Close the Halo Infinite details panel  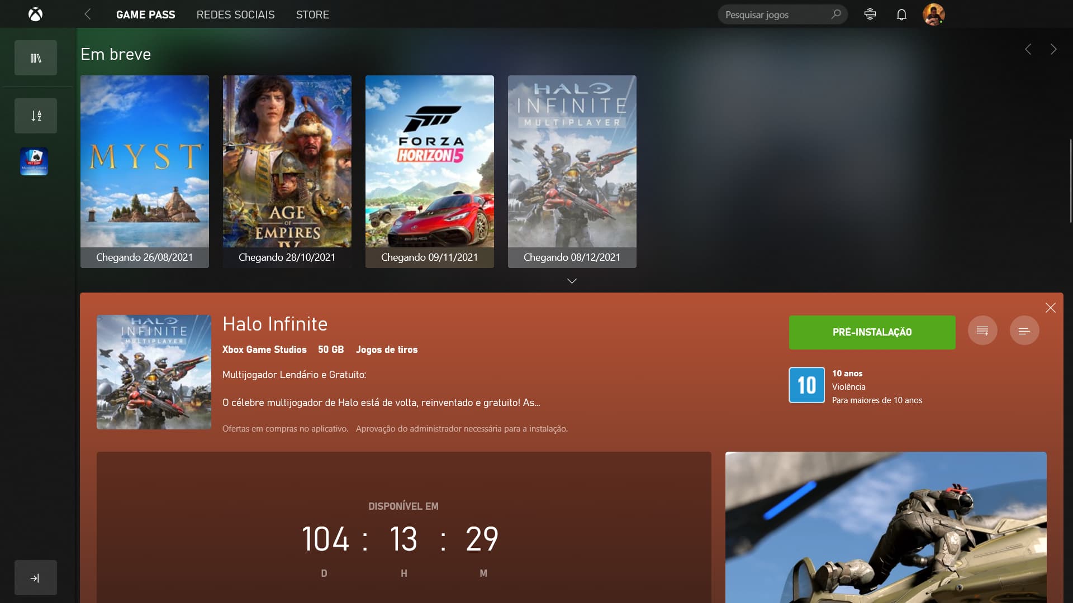(1051, 308)
